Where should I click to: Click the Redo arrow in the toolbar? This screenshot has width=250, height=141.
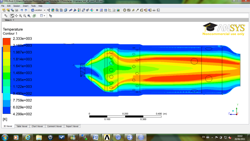click(x=26, y=10)
